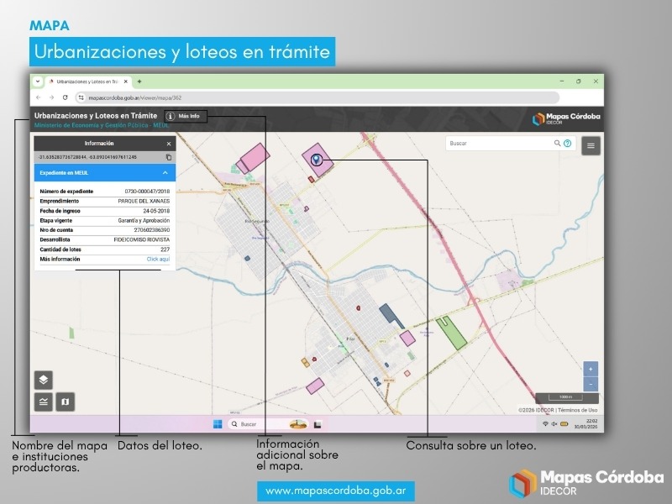Click the Windows Start button
The width and height of the screenshot is (672, 504).
tap(218, 424)
